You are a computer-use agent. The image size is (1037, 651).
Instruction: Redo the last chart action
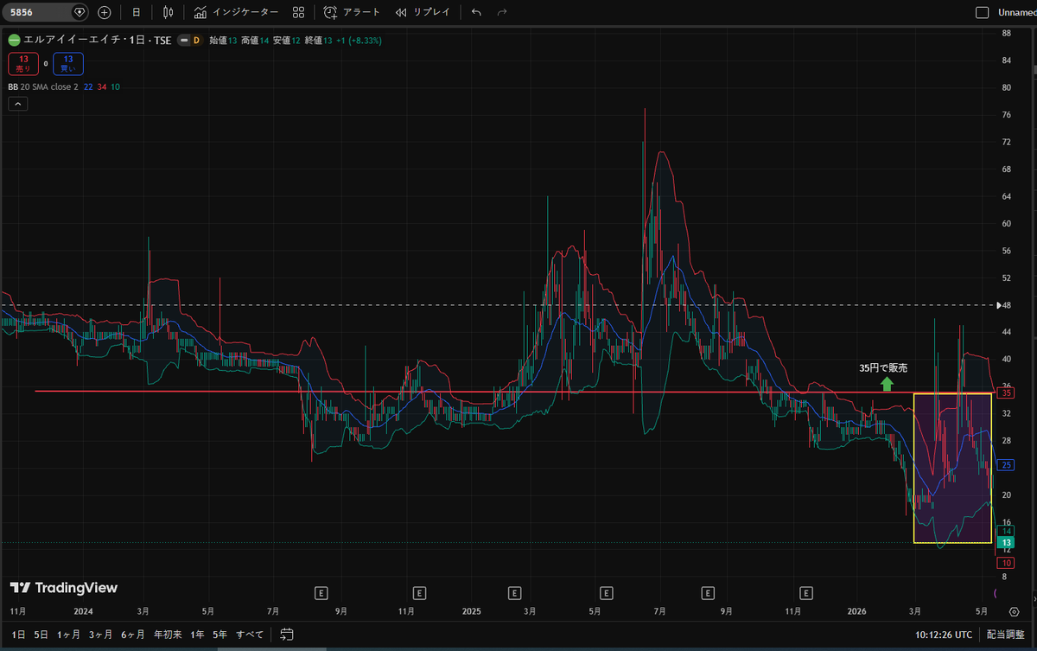tap(503, 12)
